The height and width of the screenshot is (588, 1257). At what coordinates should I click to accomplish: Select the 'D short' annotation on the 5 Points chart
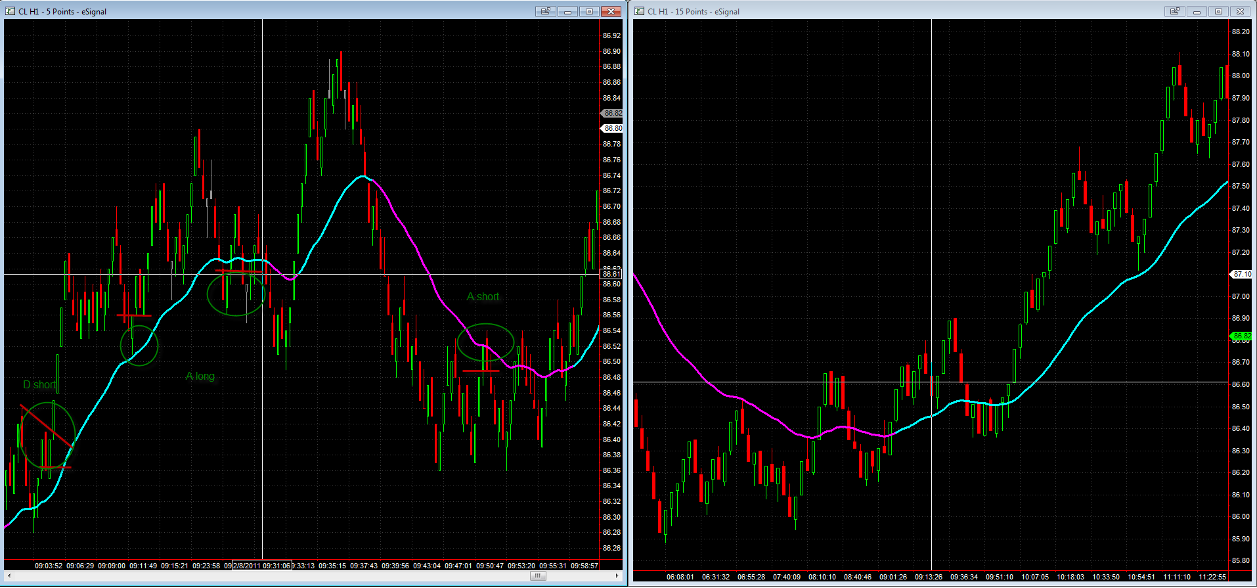click(39, 385)
